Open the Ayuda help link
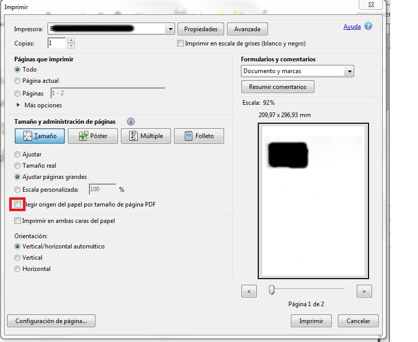This screenshot has height=342, width=418. 352,27
